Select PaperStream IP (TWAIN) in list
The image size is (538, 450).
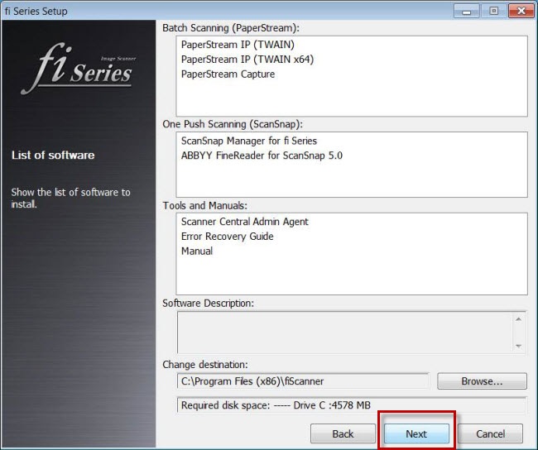(237, 45)
